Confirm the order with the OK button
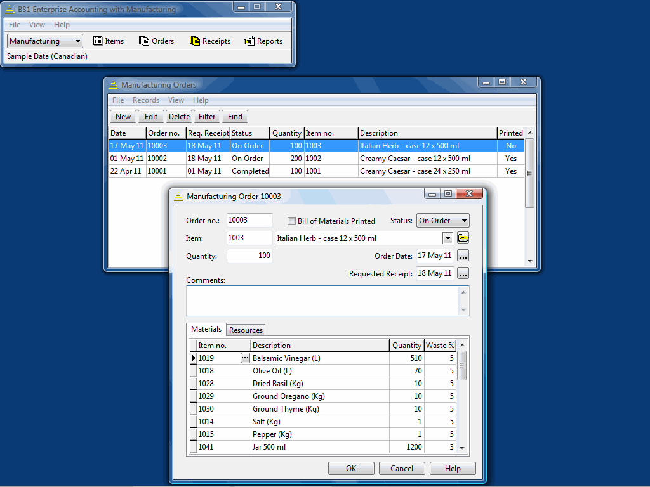Screen dimensions: 650x487 point(351,469)
